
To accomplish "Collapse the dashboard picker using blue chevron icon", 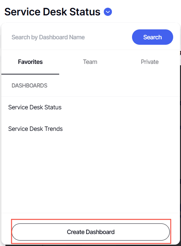I will click(108, 12).
